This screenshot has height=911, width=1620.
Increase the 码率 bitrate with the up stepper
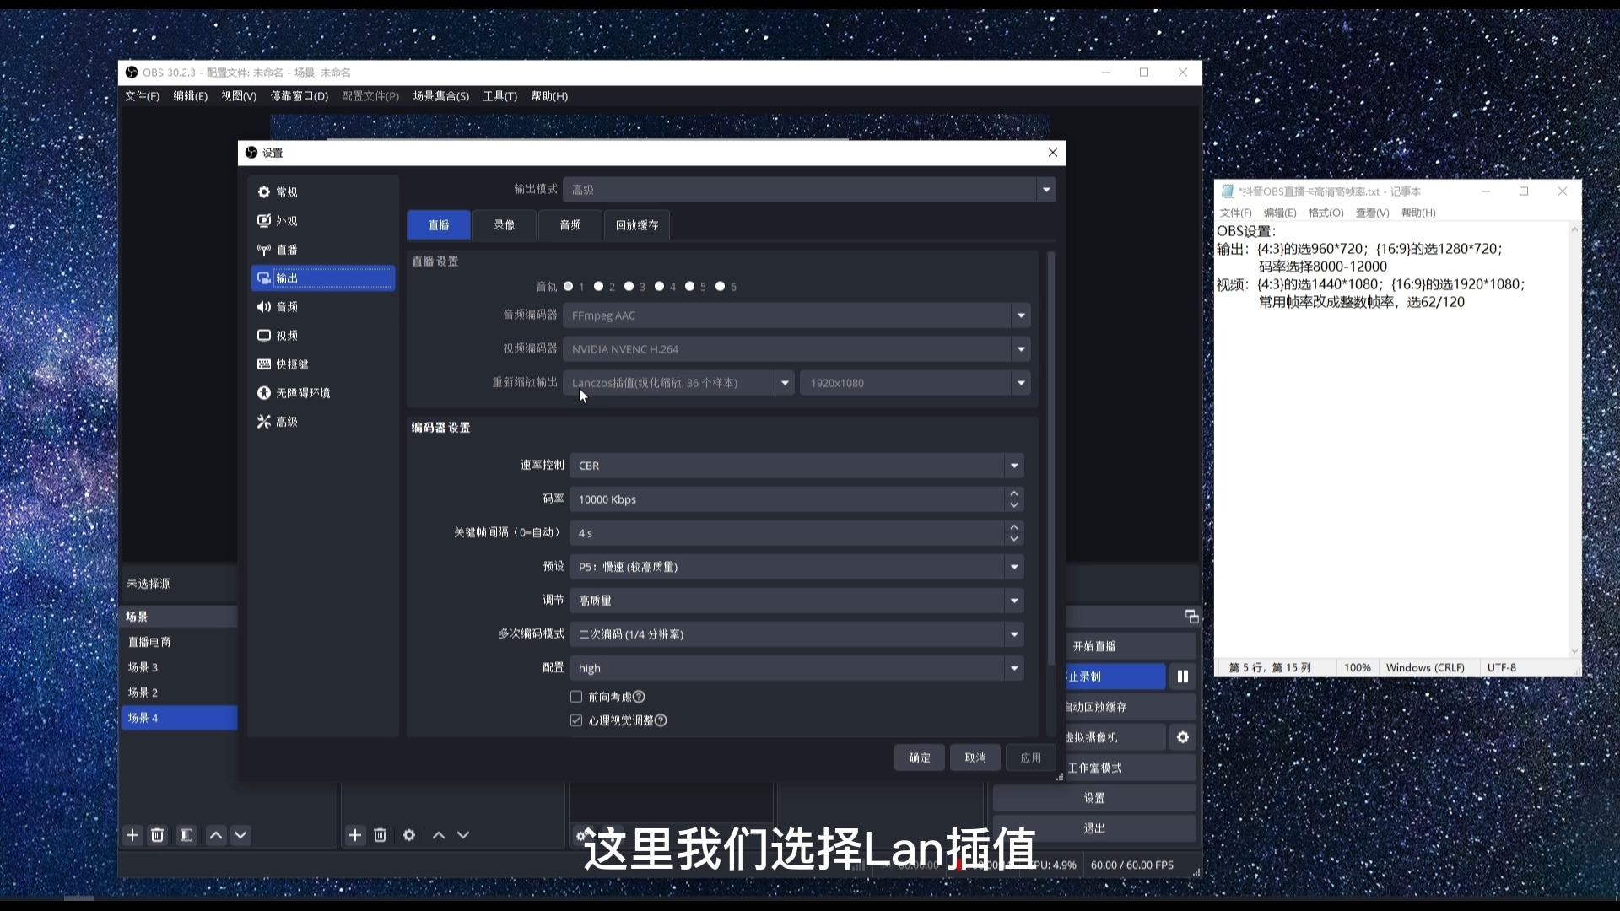1014,493
